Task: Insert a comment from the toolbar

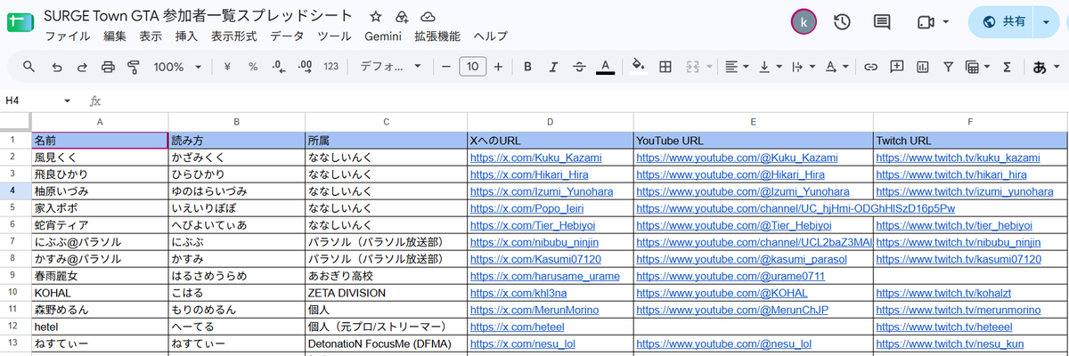Action: tap(897, 67)
